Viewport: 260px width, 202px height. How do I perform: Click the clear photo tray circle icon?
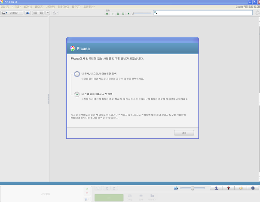point(87,193)
